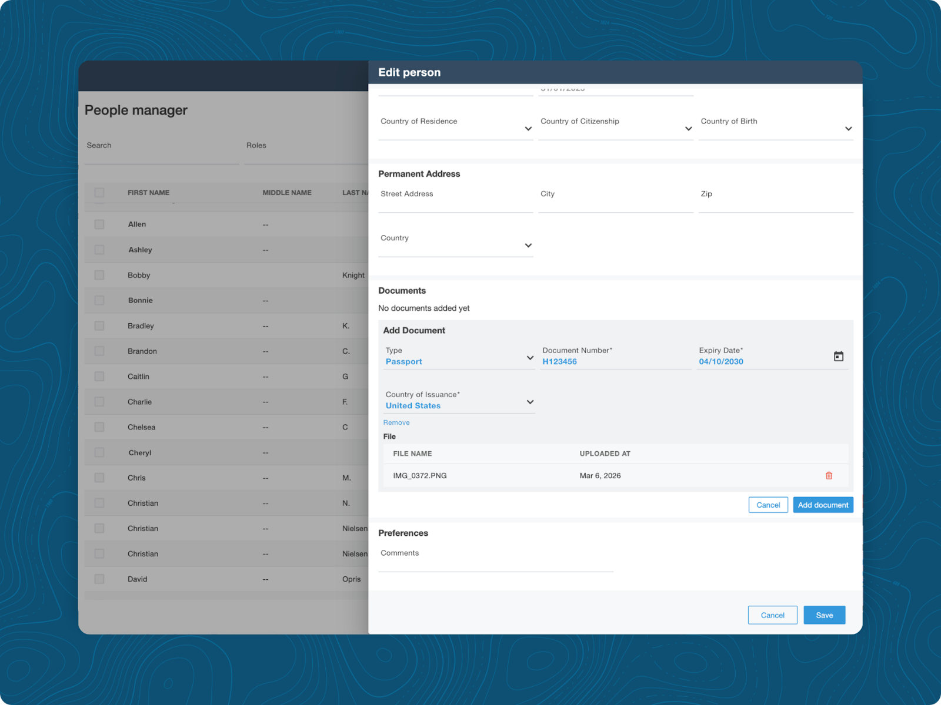Select the header checkbox beside FIRST NAME
The image size is (941, 705).
(x=99, y=193)
